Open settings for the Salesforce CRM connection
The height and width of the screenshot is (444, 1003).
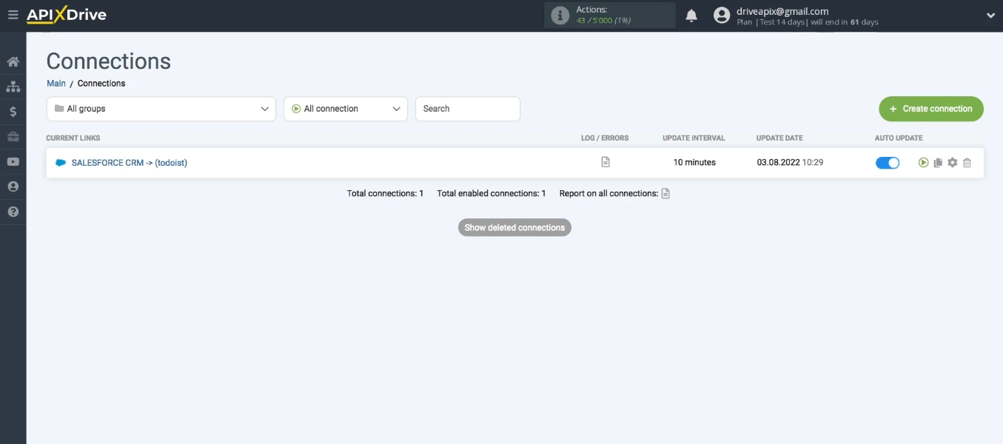(953, 162)
